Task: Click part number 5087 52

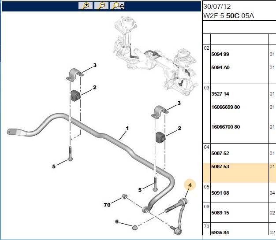Action: [x=220, y=153]
